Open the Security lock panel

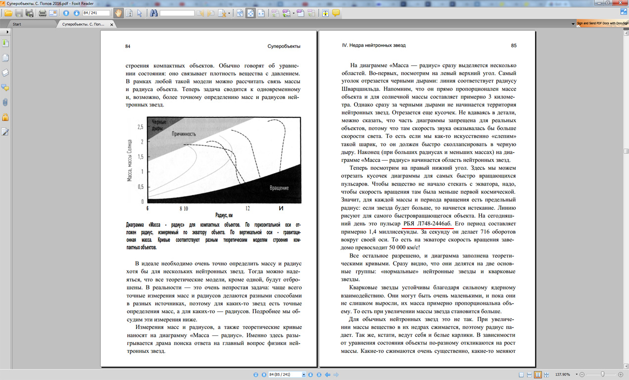click(x=5, y=117)
